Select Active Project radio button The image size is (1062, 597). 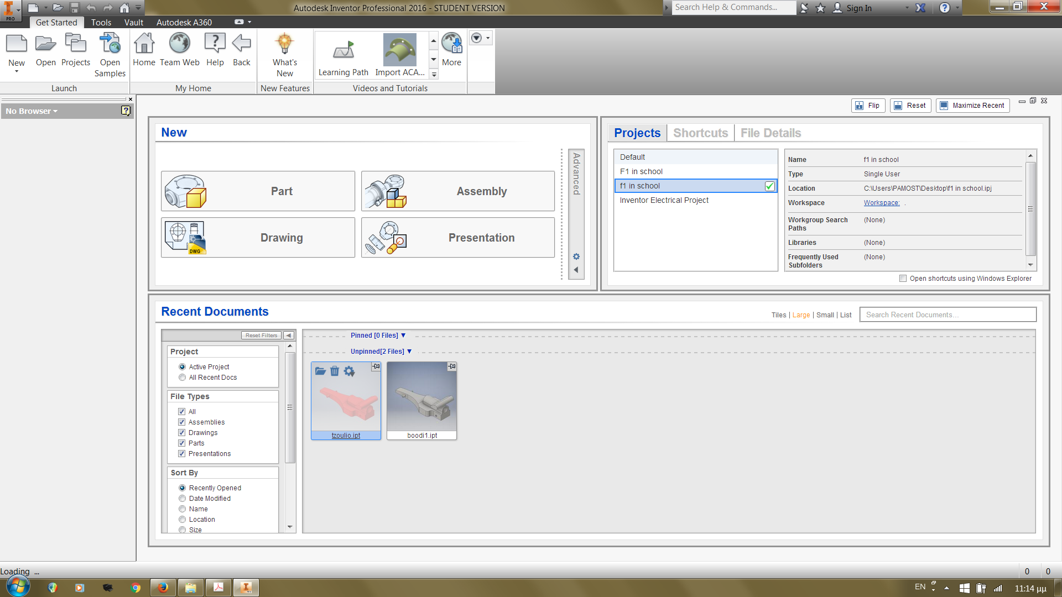click(182, 367)
